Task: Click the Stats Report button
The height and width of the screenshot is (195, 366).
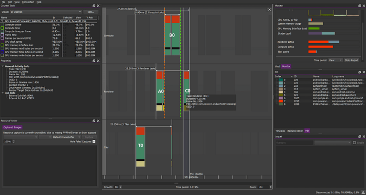Action: click(x=352, y=60)
